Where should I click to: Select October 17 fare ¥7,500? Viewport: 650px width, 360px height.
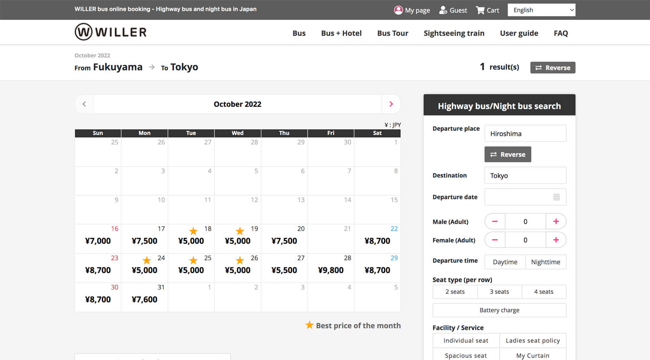tap(144, 241)
